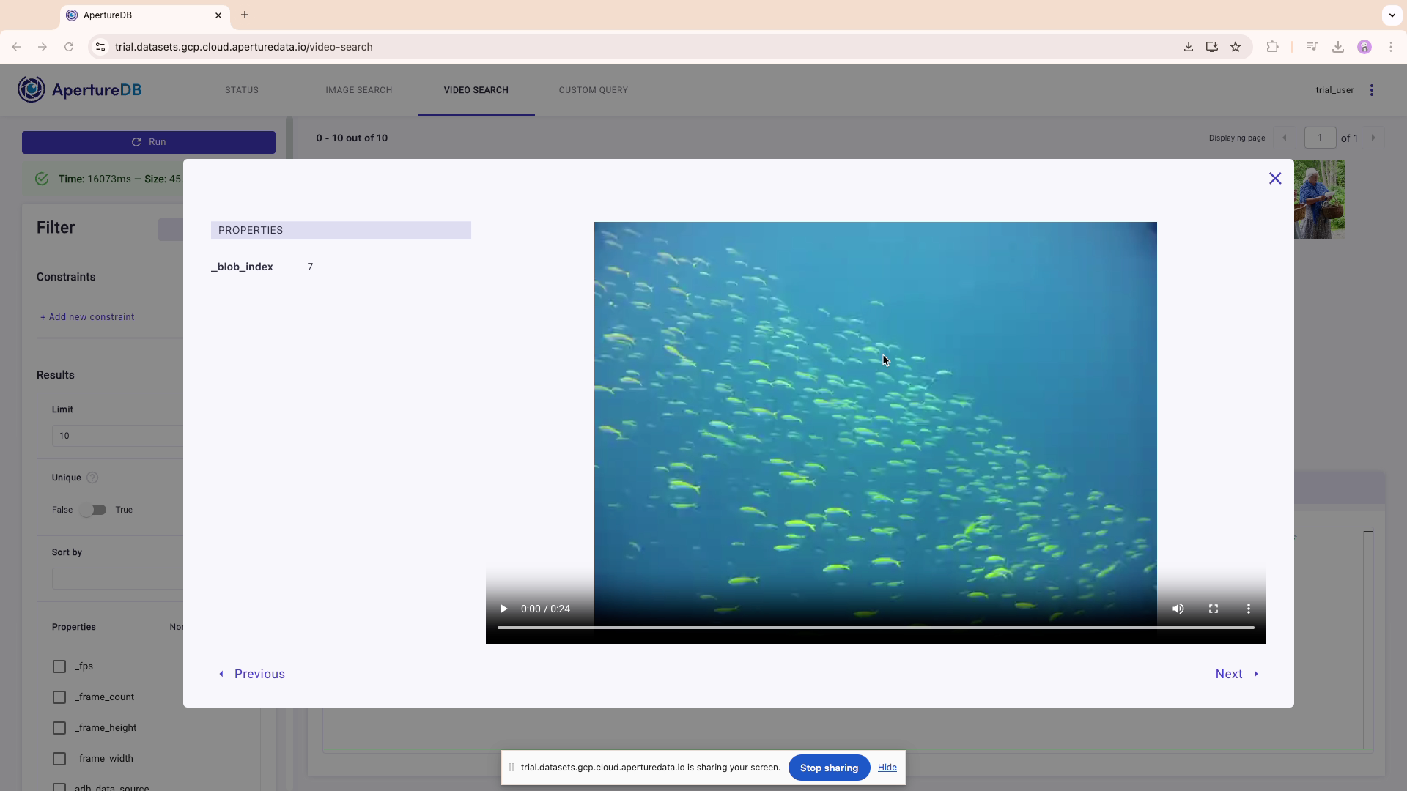The height and width of the screenshot is (791, 1407).
Task: Close the video properties dialog
Action: (x=1275, y=179)
